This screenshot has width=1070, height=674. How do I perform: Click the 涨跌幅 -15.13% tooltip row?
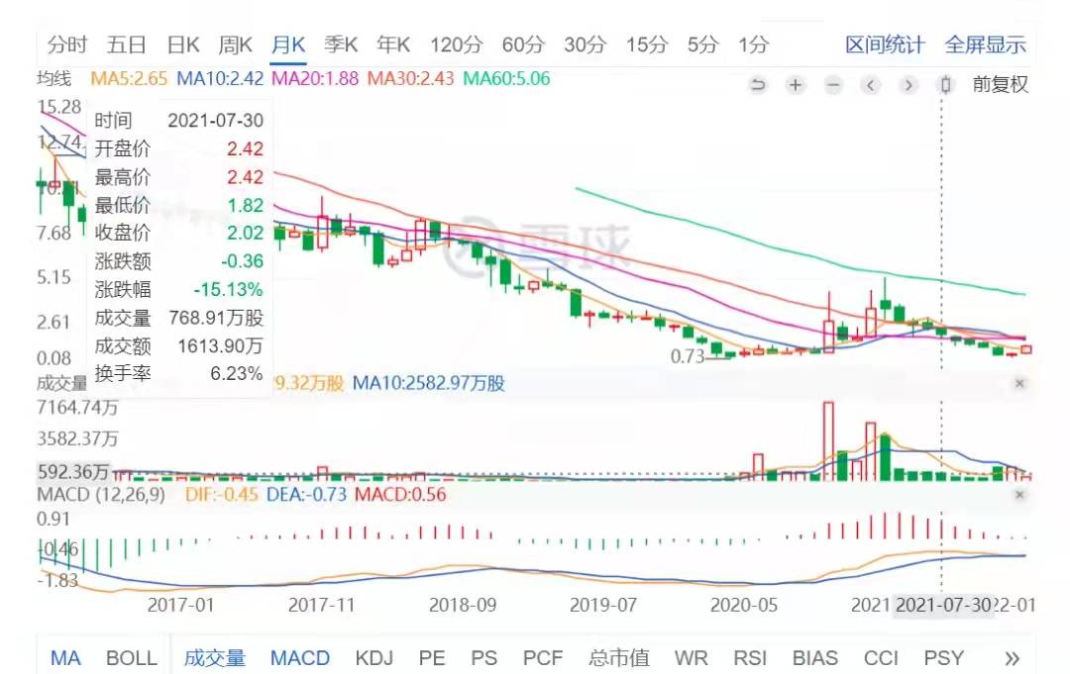click(x=178, y=290)
